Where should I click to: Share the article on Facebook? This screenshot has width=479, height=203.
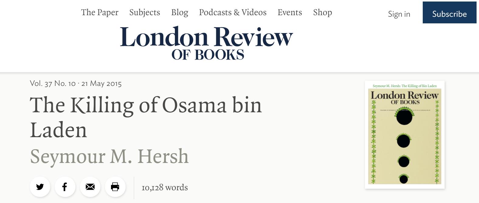[x=65, y=187]
